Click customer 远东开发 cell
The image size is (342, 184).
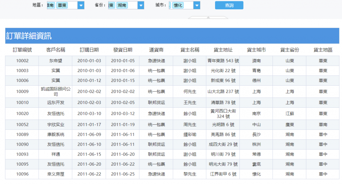click(x=56, y=103)
